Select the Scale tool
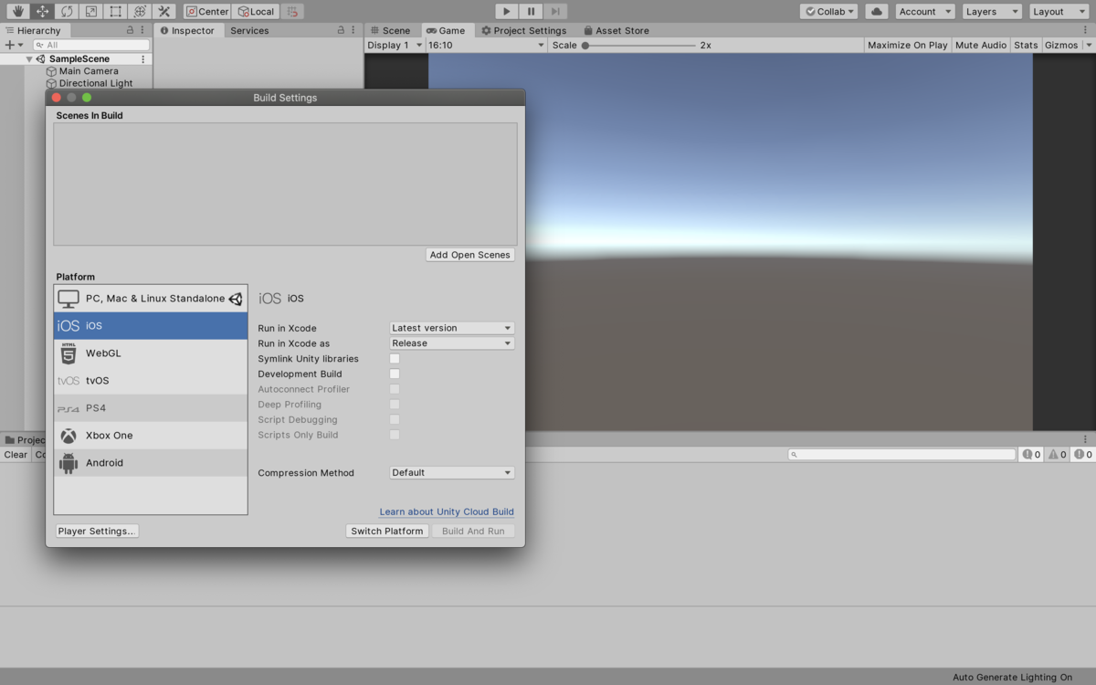 point(90,12)
